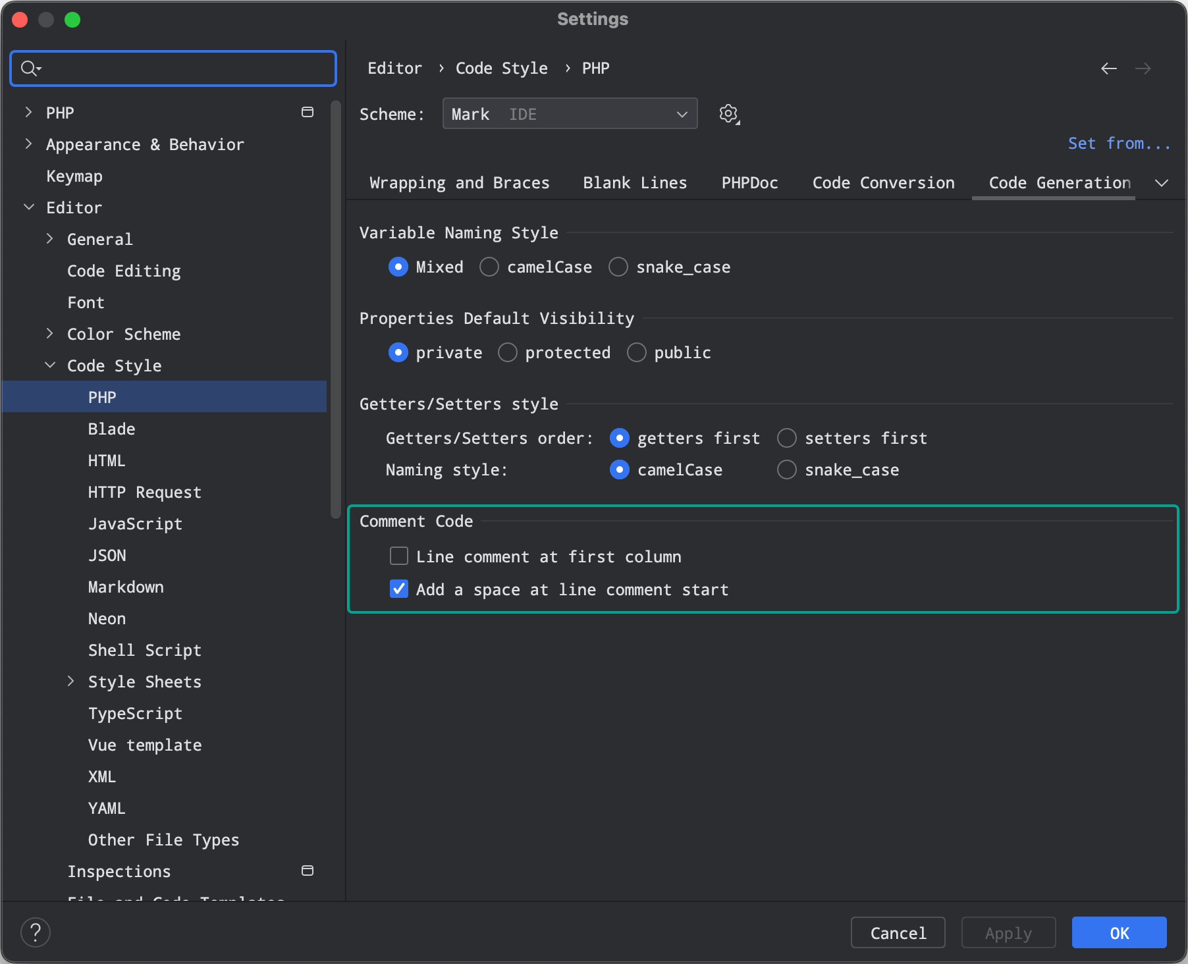Switch to the PHPDoc tab
This screenshot has width=1188, height=964.
pyautogui.click(x=749, y=183)
